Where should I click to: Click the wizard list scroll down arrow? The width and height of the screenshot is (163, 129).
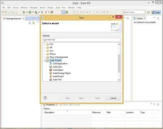click(119, 80)
